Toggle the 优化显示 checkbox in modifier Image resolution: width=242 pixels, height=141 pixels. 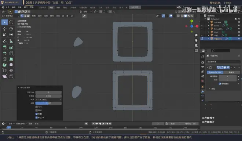[x=220, y=84]
